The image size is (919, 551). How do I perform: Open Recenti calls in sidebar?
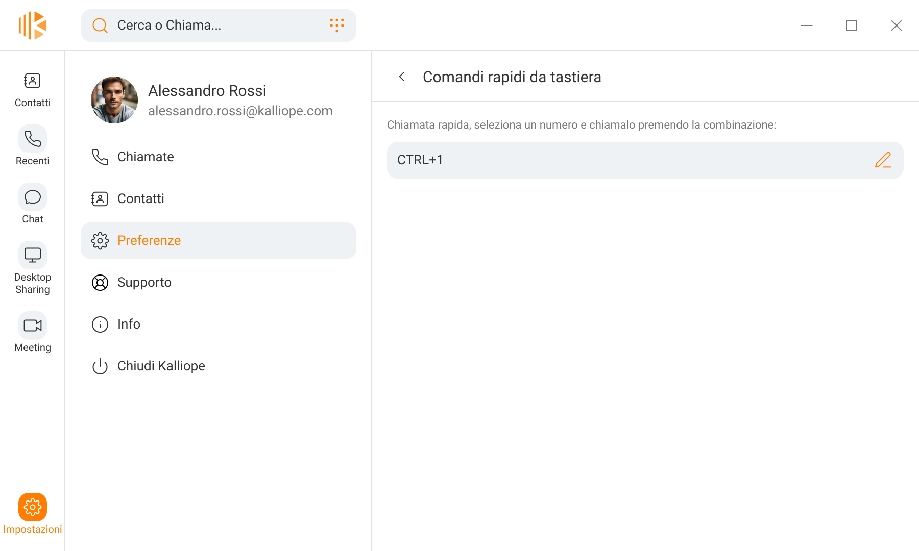click(33, 139)
